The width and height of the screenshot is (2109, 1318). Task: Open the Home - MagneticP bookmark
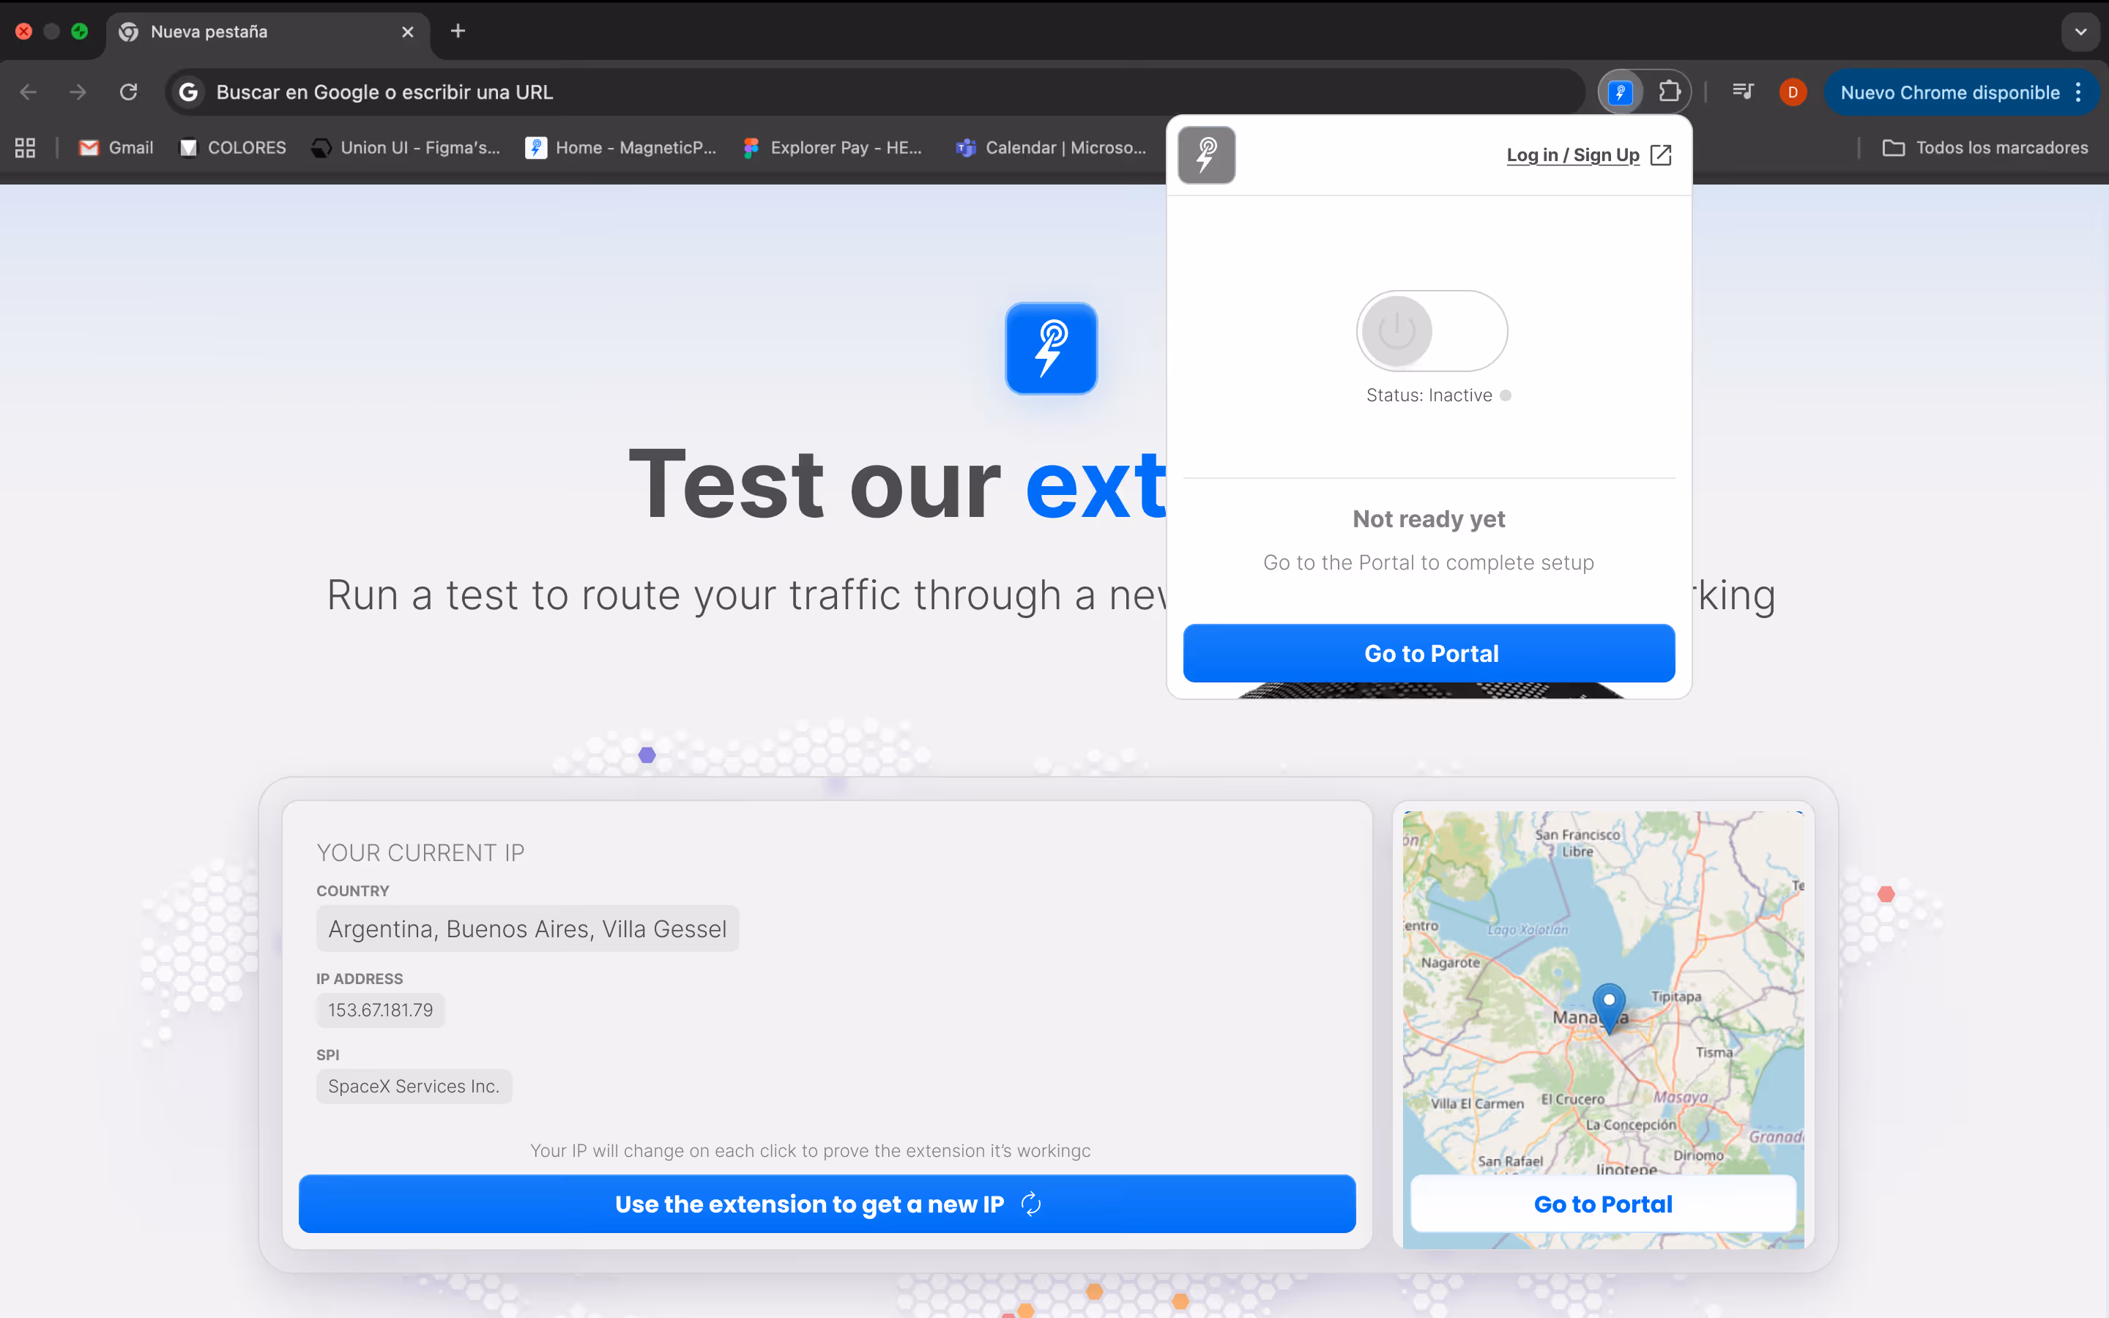click(x=620, y=147)
